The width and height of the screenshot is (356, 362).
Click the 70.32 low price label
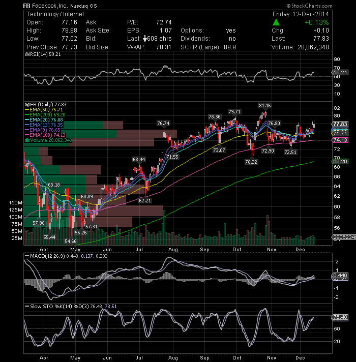pos(251,162)
